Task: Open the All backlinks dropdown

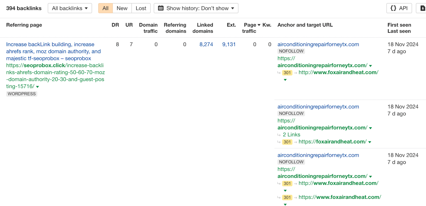Action: pyautogui.click(x=70, y=8)
